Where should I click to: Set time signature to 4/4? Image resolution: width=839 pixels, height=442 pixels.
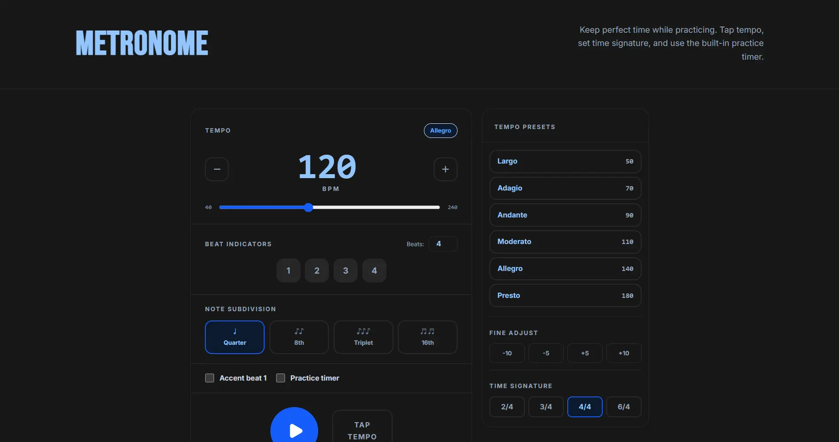coord(585,407)
